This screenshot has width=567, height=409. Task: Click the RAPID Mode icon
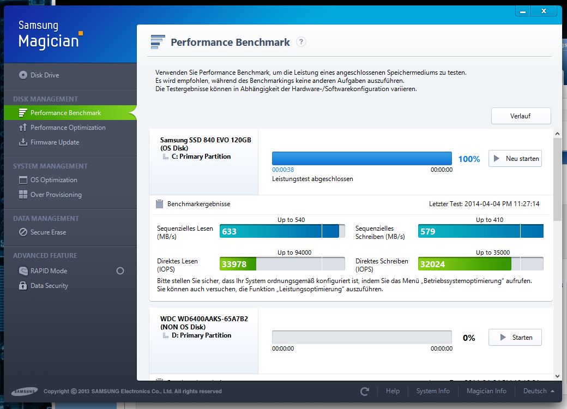[23, 271]
